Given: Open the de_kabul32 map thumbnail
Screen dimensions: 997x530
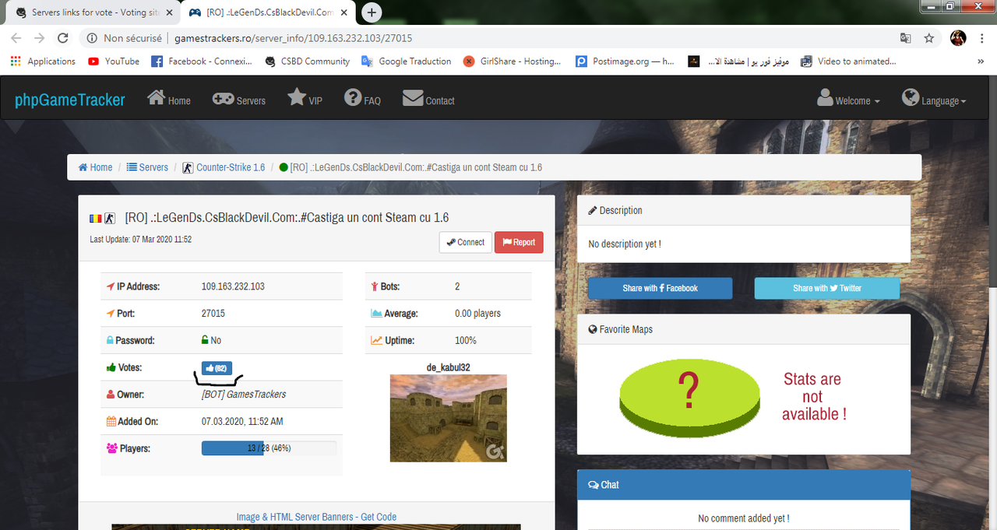Looking at the screenshot, I should tap(448, 418).
